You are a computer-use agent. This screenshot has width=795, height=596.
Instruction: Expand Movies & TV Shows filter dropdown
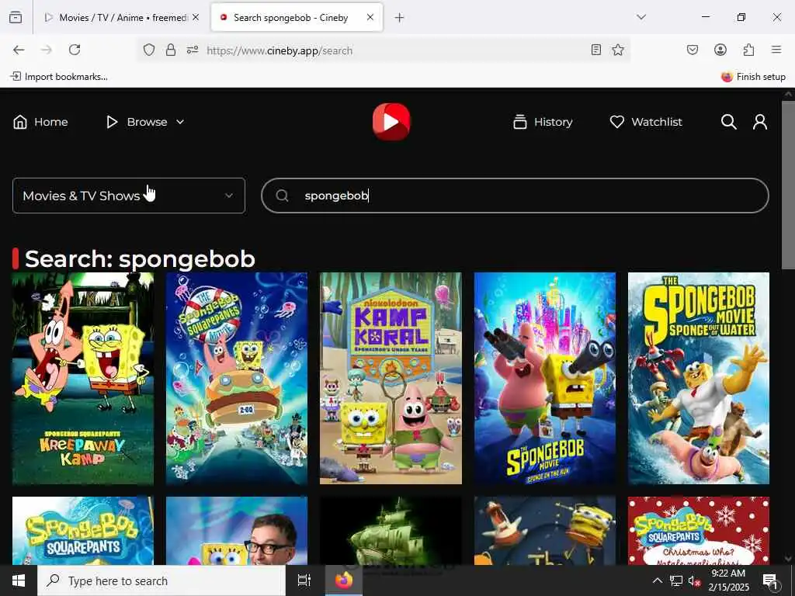pos(129,196)
